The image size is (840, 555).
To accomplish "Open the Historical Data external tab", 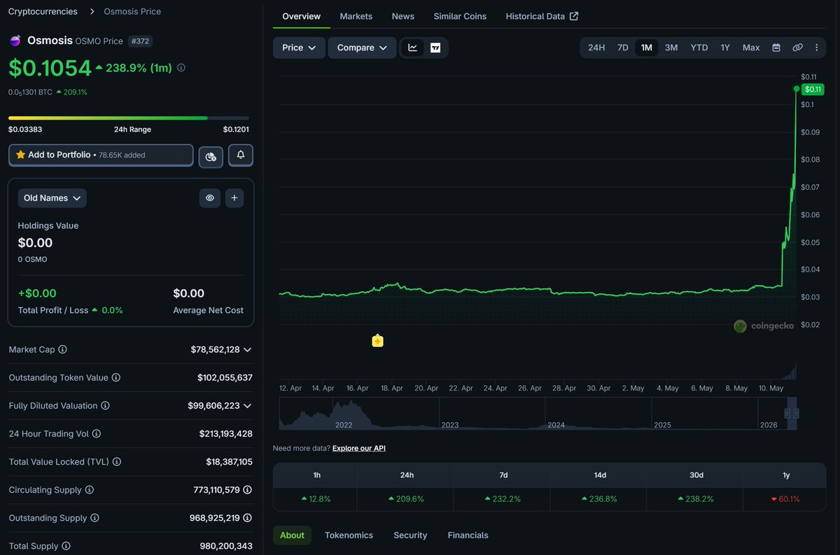I will click(542, 16).
